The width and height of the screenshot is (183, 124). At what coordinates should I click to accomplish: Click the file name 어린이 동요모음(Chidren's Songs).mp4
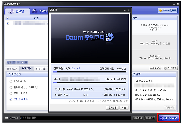pyautogui.click(x=155, y=27)
